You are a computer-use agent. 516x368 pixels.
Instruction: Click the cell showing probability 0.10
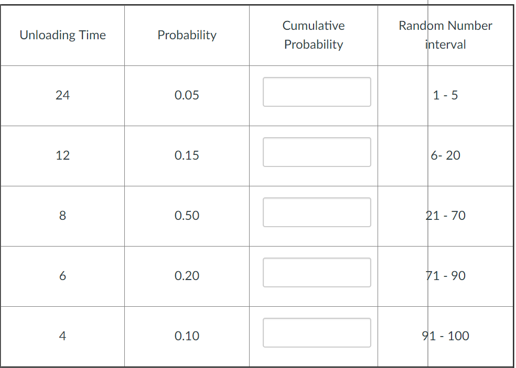[x=187, y=336]
